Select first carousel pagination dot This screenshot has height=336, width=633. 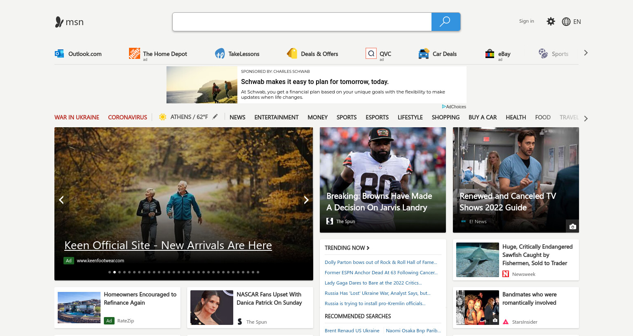coord(110,272)
